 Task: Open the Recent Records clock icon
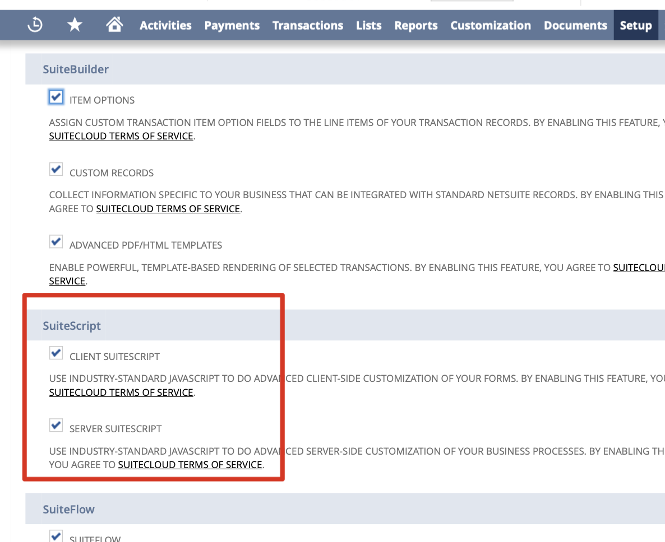click(x=35, y=25)
